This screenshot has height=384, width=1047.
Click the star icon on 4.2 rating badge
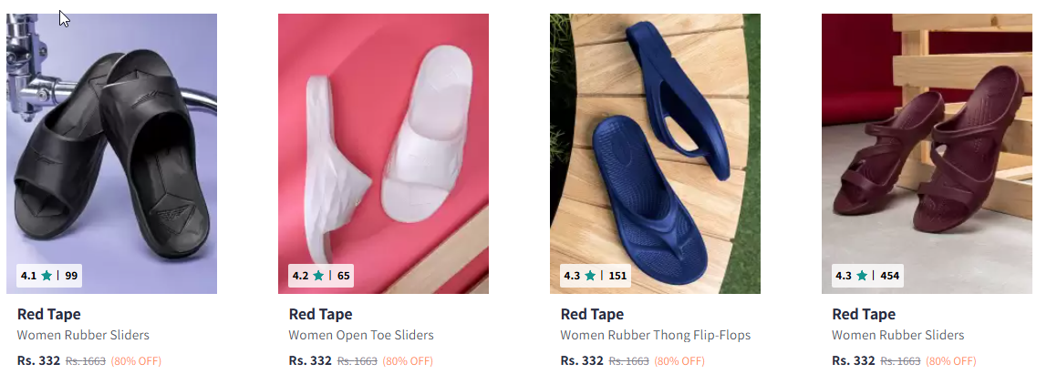pyautogui.click(x=317, y=276)
